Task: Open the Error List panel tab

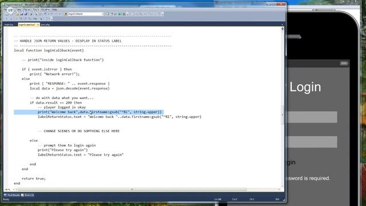Action: pyautogui.click(x=27, y=195)
